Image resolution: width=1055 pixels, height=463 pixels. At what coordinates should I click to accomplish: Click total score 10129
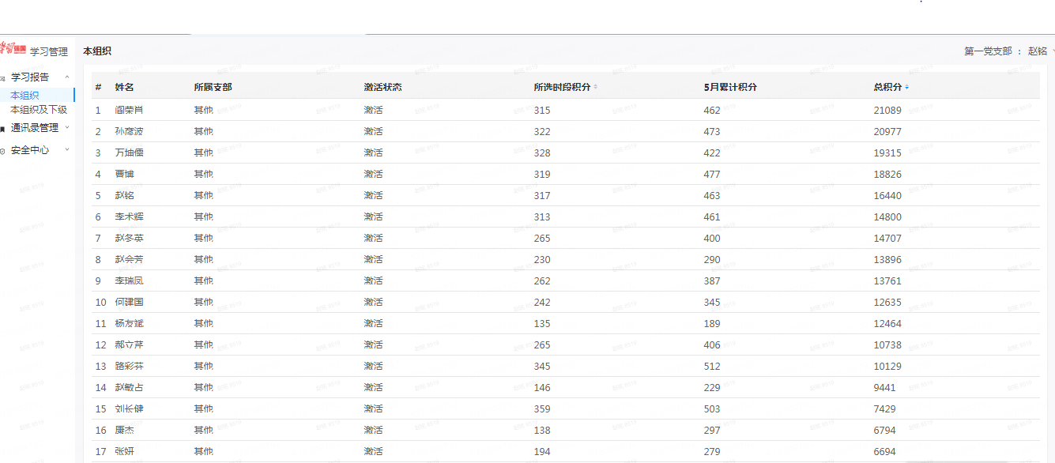887,367
